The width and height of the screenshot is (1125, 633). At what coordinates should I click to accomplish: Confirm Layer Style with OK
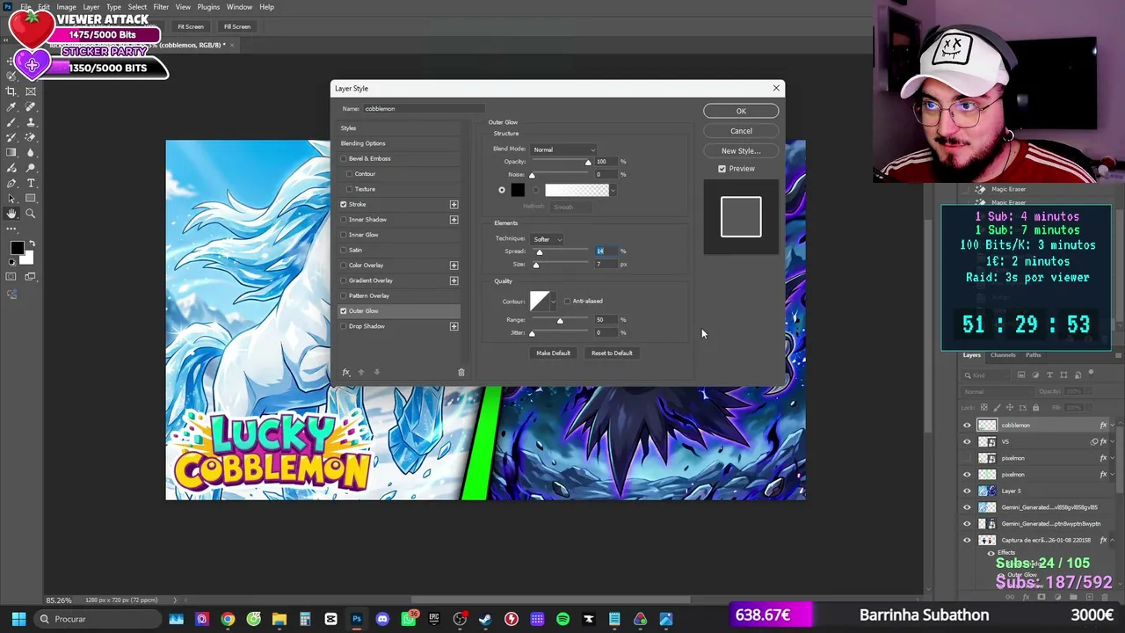[x=741, y=112]
